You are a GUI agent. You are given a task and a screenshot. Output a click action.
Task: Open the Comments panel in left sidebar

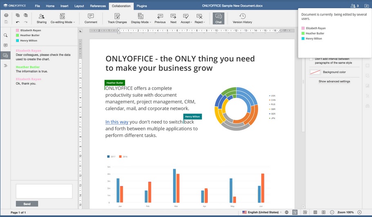[x=5, y=45]
